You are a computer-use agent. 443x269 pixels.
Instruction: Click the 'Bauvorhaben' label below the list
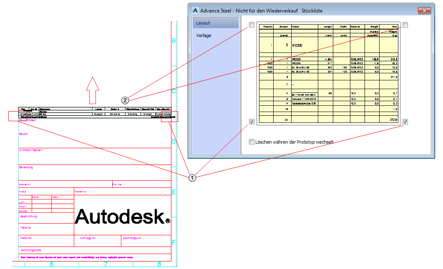28,120
